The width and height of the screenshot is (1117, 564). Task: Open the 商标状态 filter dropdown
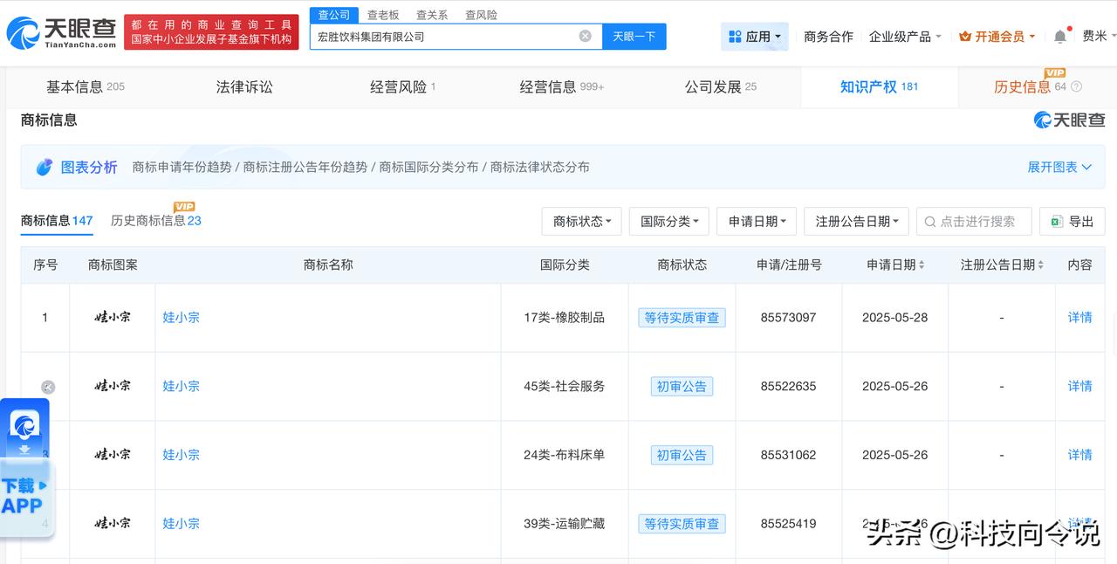[581, 222]
